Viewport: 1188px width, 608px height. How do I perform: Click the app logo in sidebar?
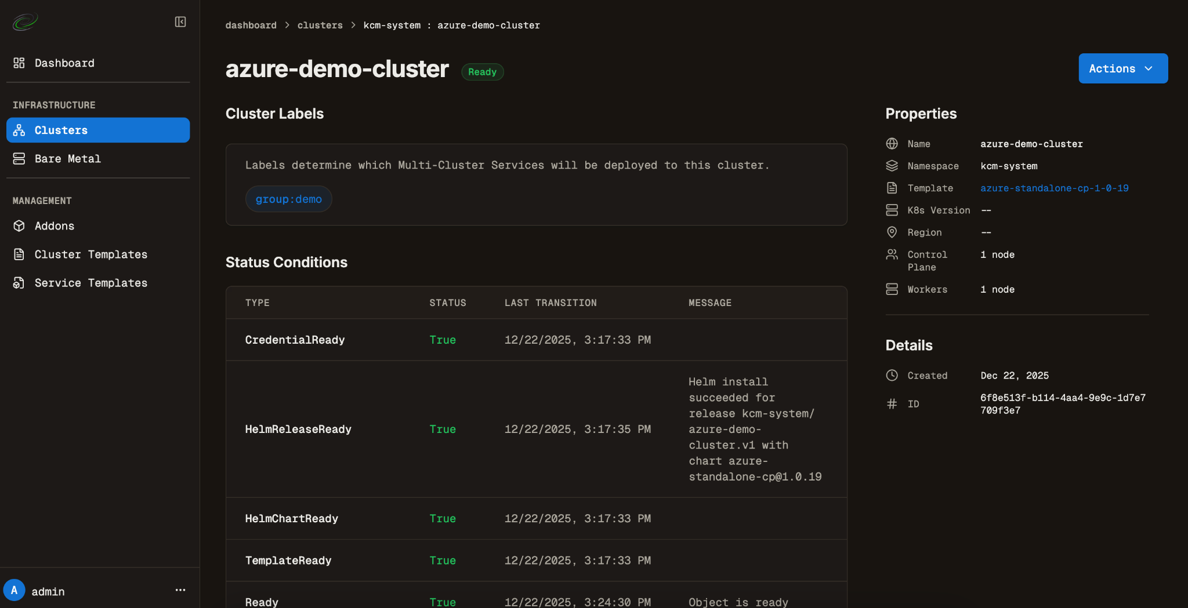coord(25,22)
